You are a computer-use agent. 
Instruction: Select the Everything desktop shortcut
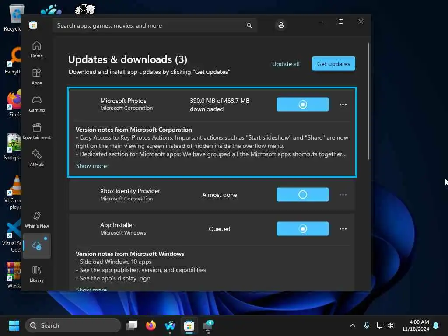click(13, 60)
